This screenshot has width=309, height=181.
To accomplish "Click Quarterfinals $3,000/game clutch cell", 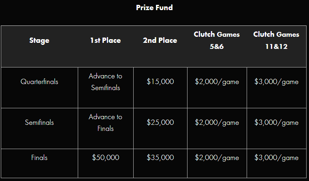I will [x=276, y=82].
